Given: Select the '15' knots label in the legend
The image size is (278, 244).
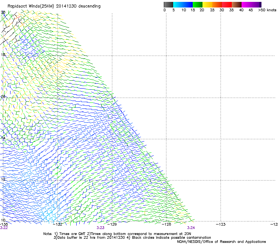Looking at the screenshot, I should pyautogui.click(x=193, y=10).
